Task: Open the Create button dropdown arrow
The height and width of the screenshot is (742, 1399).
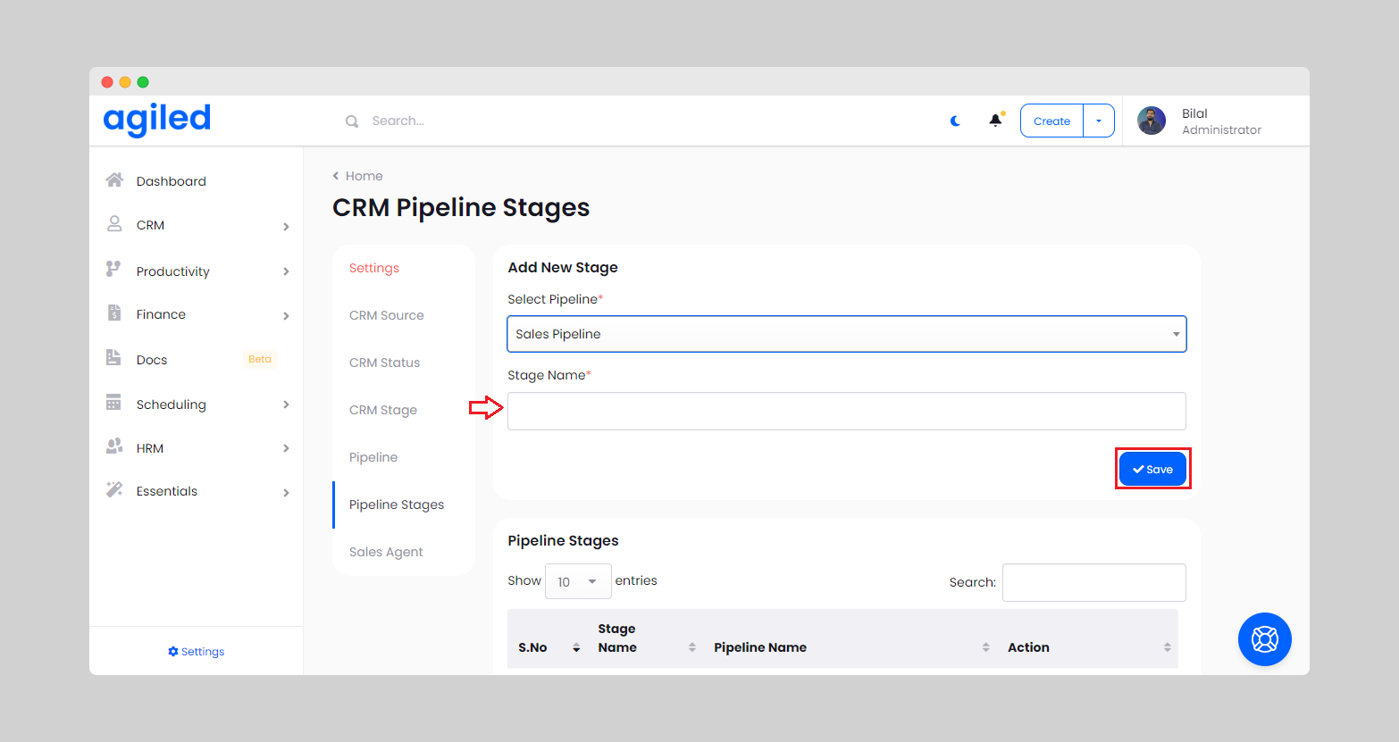Action: 1099,121
